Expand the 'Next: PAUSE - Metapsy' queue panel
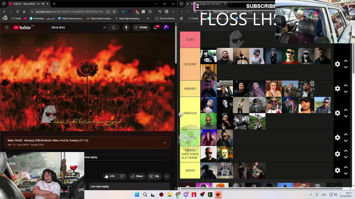 pos(165,143)
